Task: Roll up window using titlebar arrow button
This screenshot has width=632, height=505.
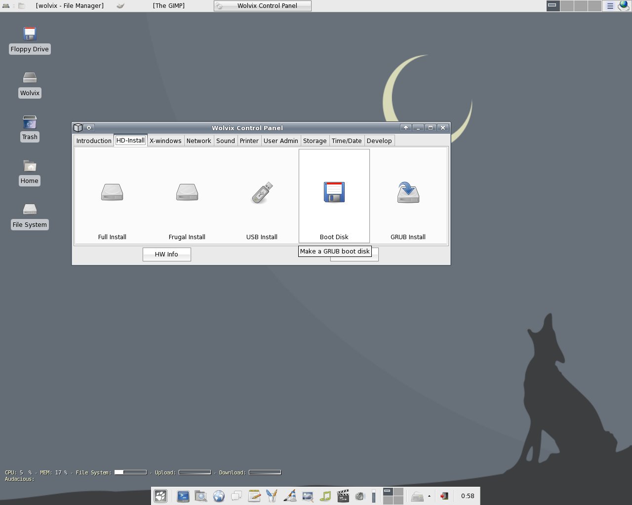Action: click(406, 128)
